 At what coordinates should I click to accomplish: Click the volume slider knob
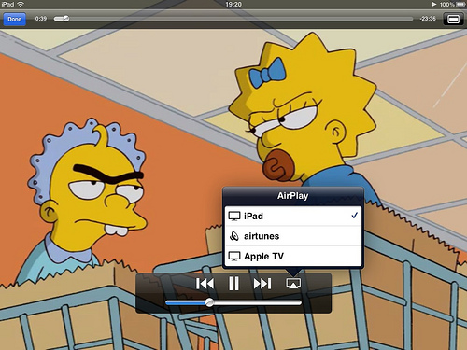(209, 302)
